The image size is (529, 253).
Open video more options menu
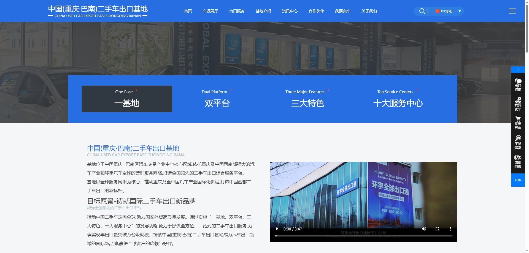point(450,229)
